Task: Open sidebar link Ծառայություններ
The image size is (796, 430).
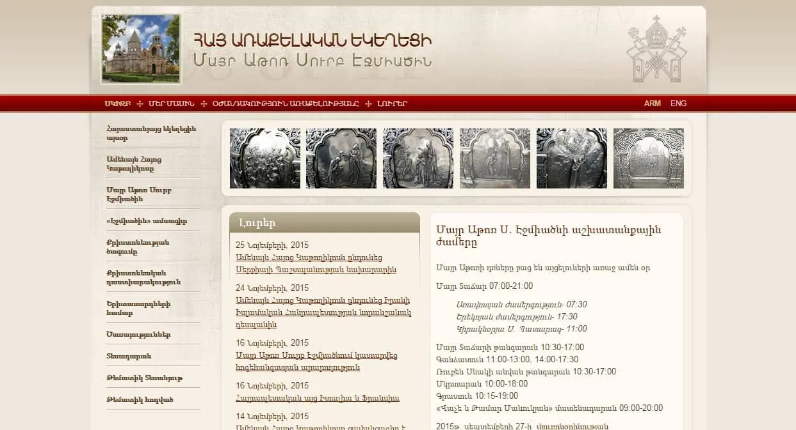Action: [x=138, y=335]
